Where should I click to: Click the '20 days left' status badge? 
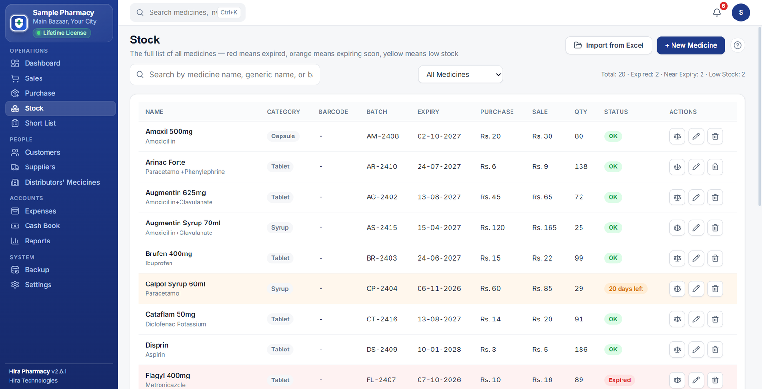626,289
